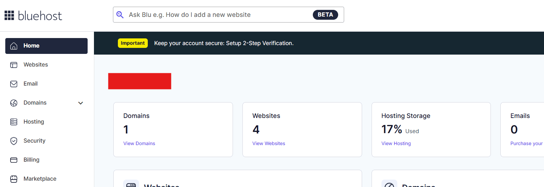544x187 pixels.
Task: Click the Bluehost grid logo icon
Action: pyautogui.click(x=9, y=15)
